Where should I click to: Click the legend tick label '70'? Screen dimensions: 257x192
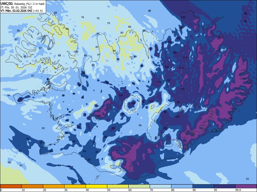pyautogui.click(x=151, y=190)
